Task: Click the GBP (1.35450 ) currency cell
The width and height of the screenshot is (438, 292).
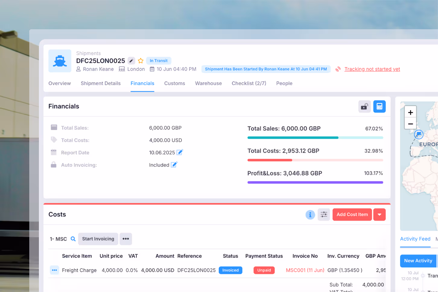Action: (345, 270)
